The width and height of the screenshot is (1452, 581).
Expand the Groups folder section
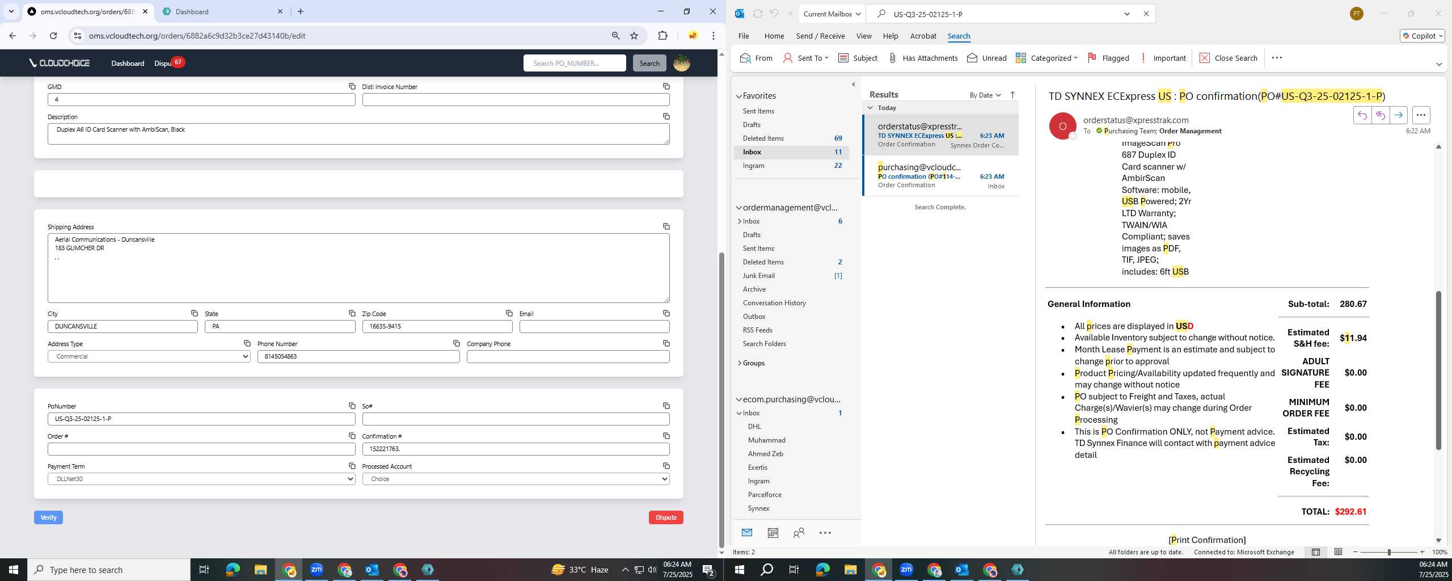click(739, 363)
